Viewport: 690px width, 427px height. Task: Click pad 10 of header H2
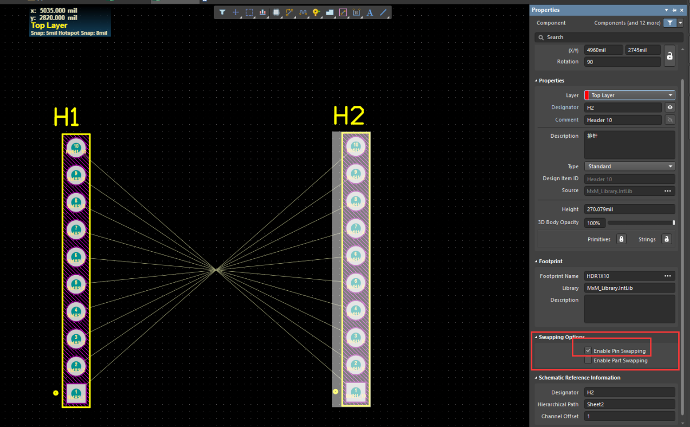coord(356,146)
